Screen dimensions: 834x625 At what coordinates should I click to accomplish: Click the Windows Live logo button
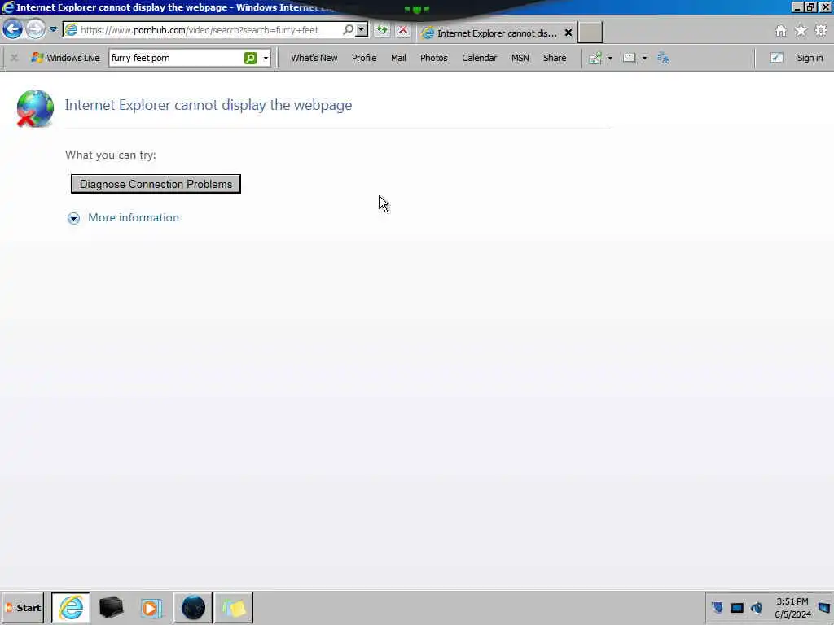pyautogui.click(x=65, y=58)
